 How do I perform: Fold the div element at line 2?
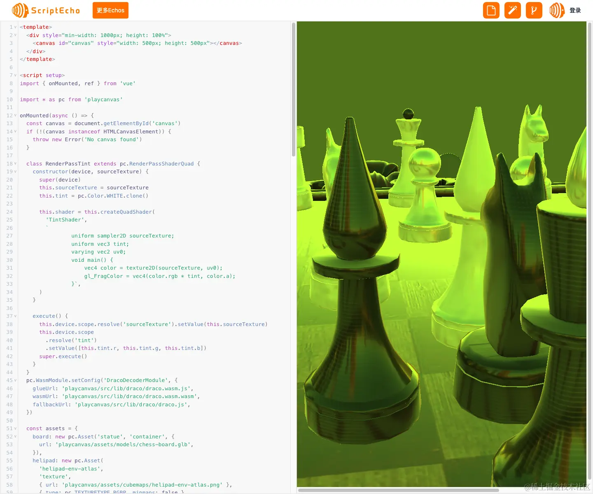point(16,35)
